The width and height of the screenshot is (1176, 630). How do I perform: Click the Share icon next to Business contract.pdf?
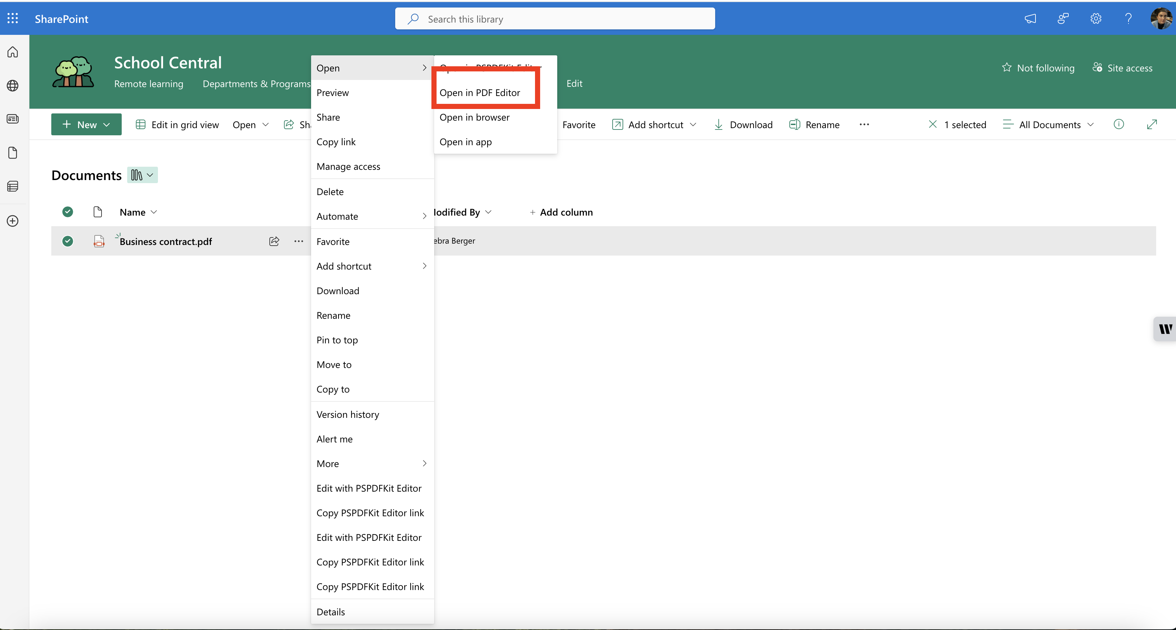pyautogui.click(x=274, y=241)
